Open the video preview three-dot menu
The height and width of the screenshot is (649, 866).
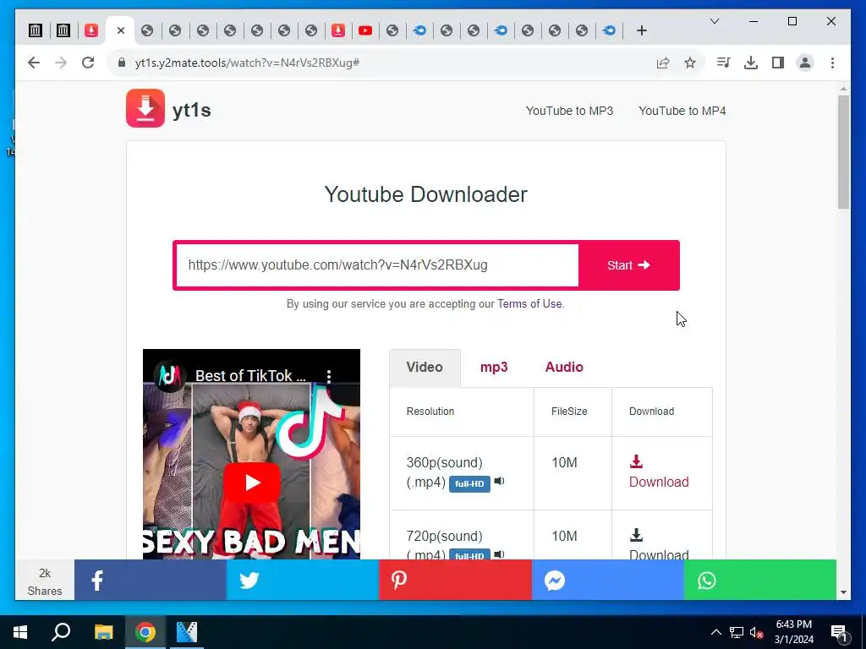[x=329, y=376]
